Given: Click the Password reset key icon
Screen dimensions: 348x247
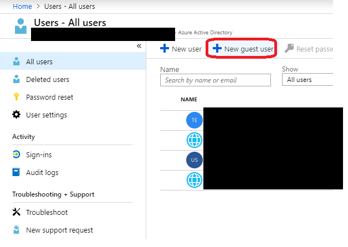Looking at the screenshot, I should point(16,97).
